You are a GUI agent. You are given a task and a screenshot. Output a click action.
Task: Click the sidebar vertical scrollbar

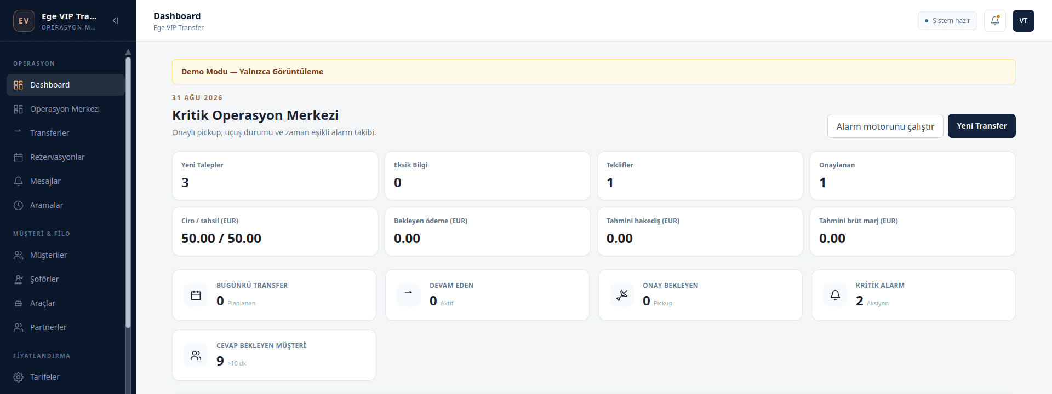(x=128, y=192)
